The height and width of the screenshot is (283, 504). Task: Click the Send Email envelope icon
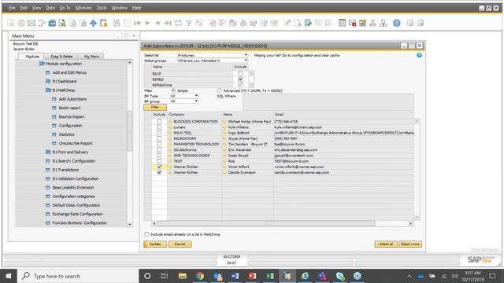click(31, 23)
